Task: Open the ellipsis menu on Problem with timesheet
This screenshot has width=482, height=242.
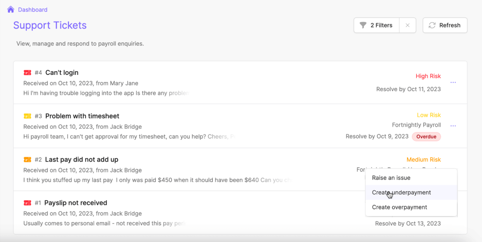Action: pos(453,125)
